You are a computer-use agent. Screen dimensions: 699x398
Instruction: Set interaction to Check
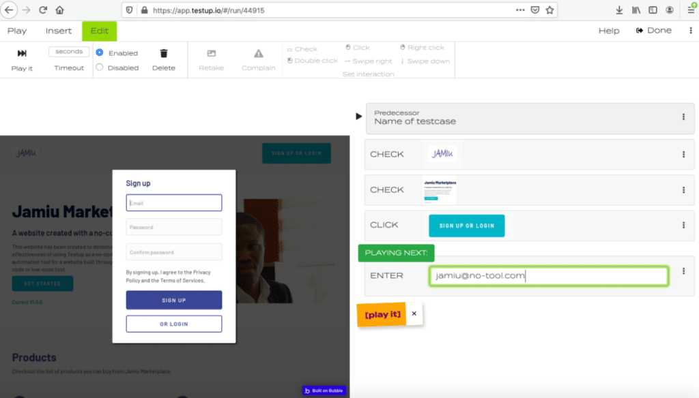302,49
